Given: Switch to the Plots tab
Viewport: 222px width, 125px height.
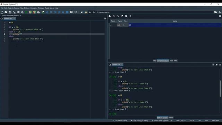Looking at the screenshot, I should click(171, 61).
